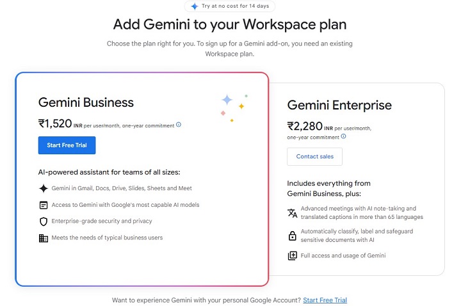Click the Try at no cost banner
Image resolution: width=461 pixels, height=306 pixels.
[x=230, y=6]
